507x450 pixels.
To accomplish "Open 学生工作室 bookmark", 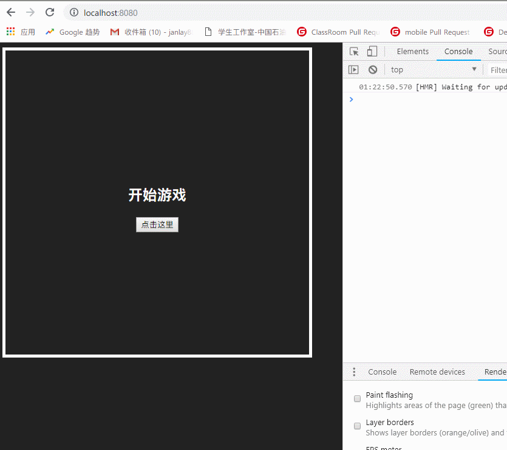I will coord(246,32).
